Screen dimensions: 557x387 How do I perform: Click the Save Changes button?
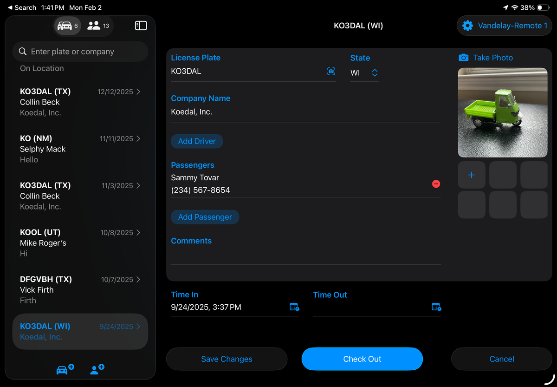tap(227, 359)
